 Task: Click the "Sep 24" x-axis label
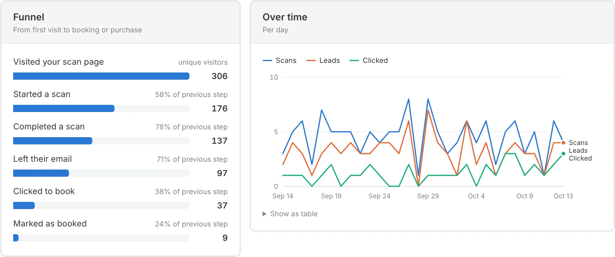[380, 196]
